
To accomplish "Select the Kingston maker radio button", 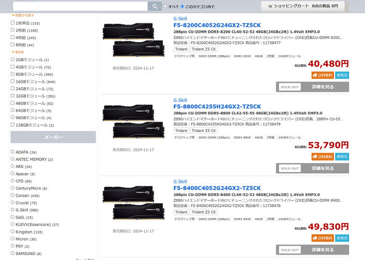I will coord(12,232).
